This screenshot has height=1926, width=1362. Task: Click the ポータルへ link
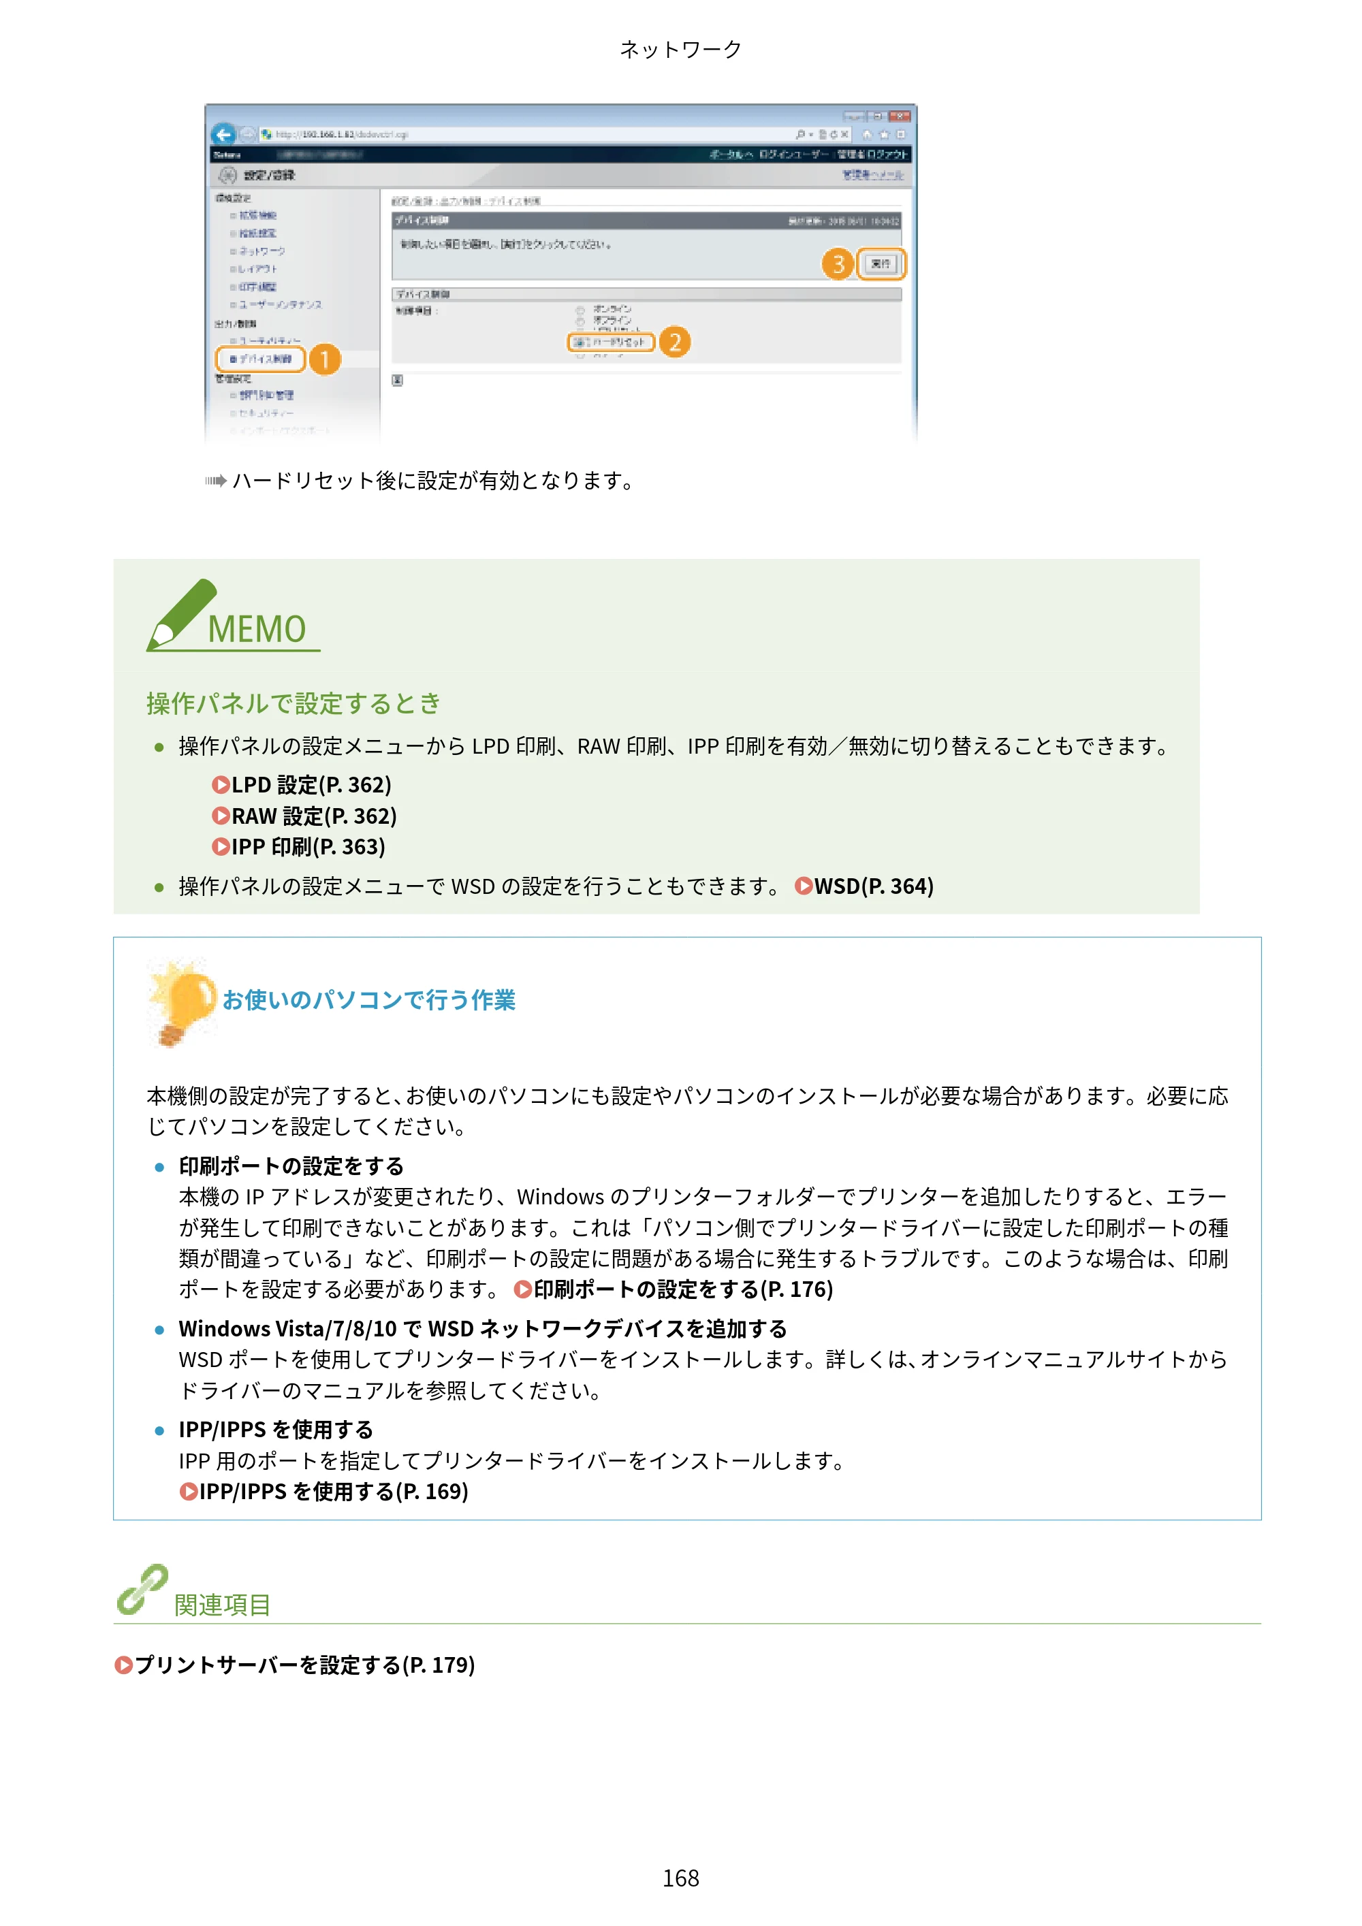pyautogui.click(x=732, y=155)
